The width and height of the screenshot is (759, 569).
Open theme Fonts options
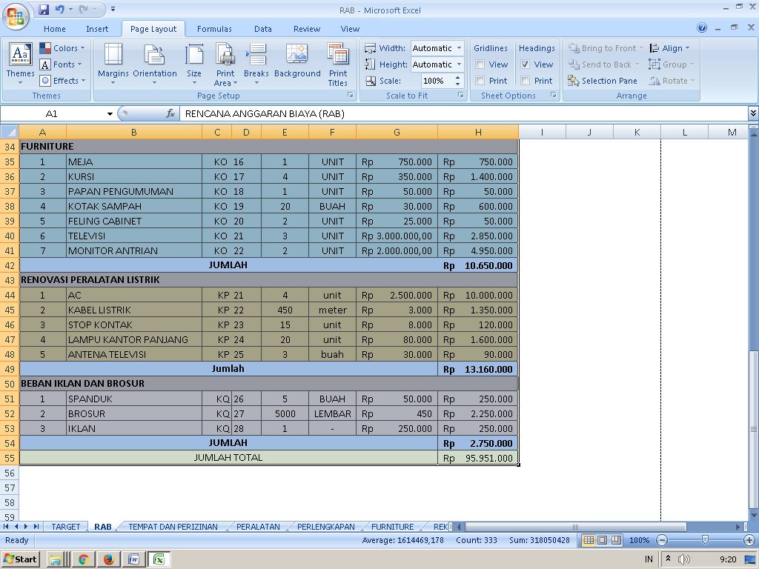pos(61,64)
